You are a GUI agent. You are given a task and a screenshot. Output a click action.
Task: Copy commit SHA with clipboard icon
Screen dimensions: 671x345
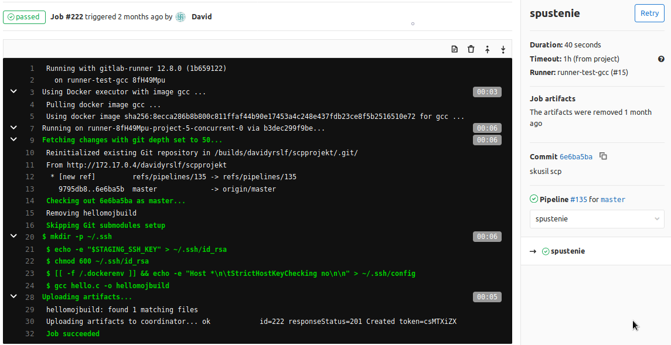click(x=603, y=156)
